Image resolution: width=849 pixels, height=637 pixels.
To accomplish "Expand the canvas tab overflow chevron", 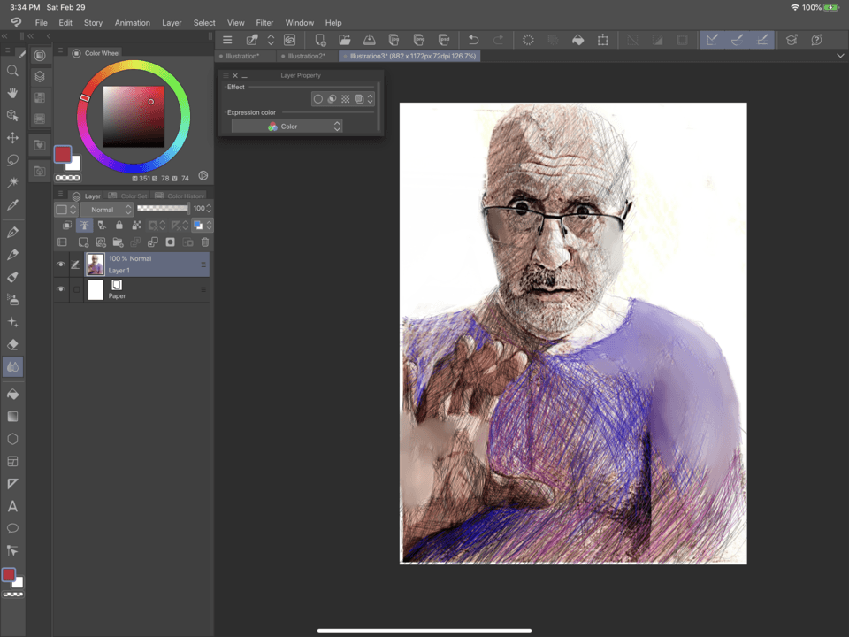I will (x=839, y=56).
